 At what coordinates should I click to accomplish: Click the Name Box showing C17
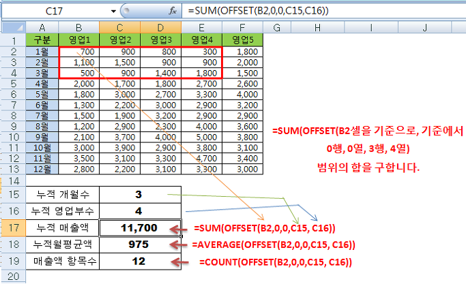tap(54, 12)
